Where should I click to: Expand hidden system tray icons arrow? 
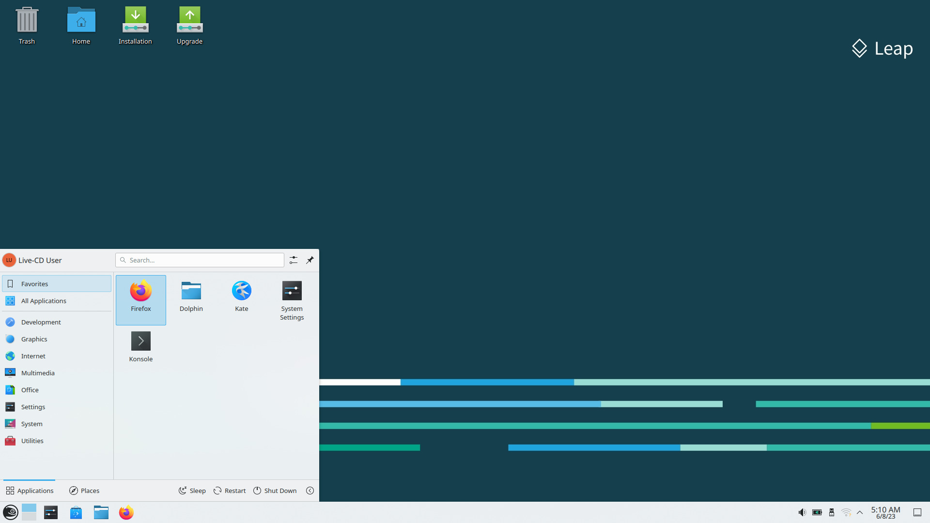[860, 512]
